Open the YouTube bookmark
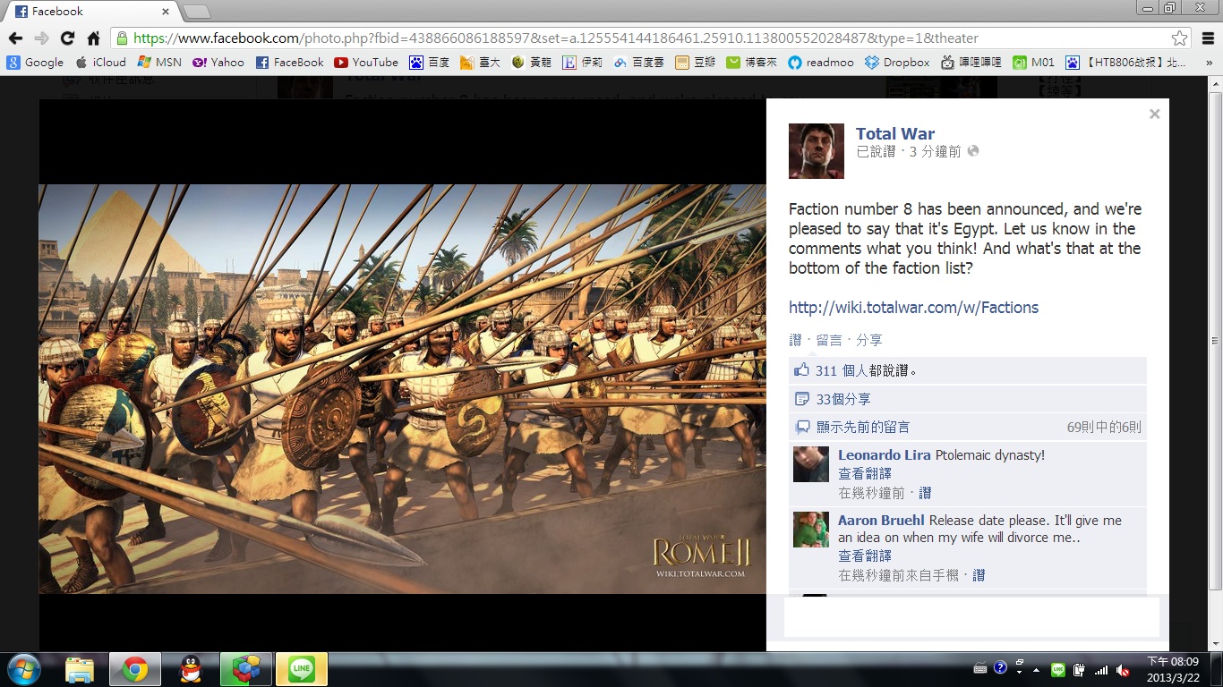The width and height of the screenshot is (1223, 687). click(x=365, y=62)
